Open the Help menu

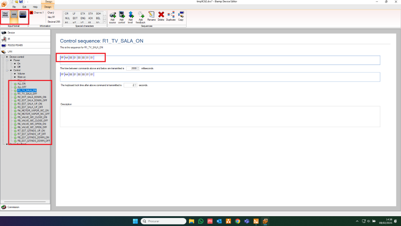point(35,7)
